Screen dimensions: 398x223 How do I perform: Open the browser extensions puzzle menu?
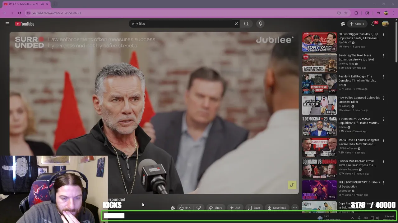pos(356,13)
